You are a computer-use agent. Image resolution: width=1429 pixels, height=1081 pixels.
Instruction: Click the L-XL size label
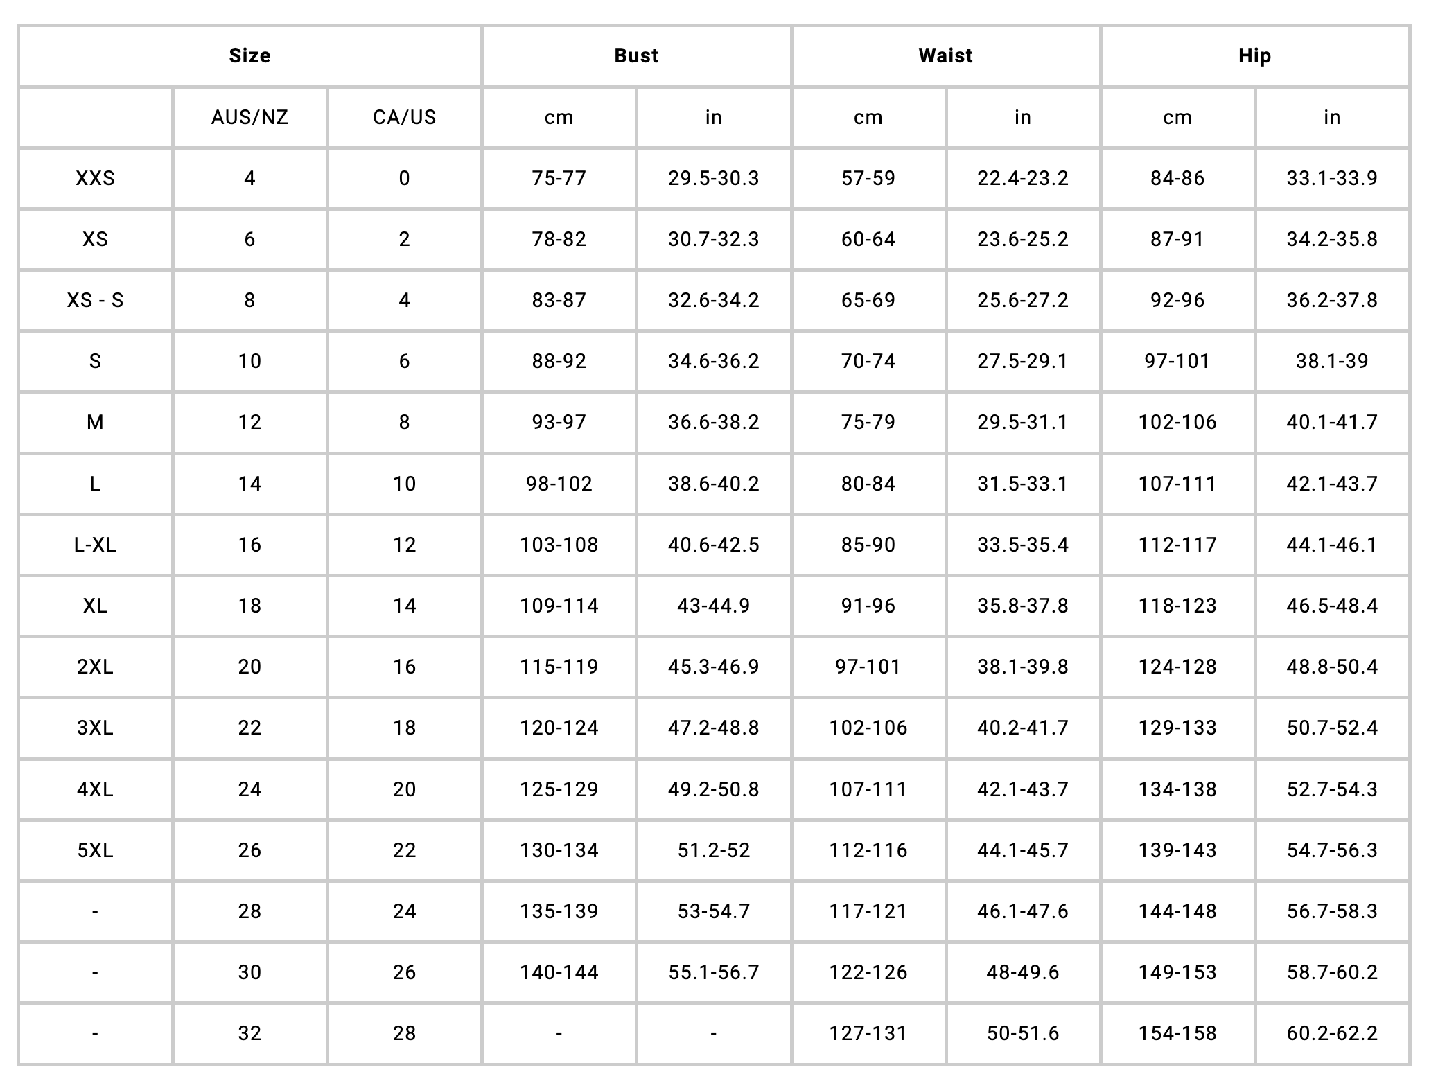(x=96, y=545)
